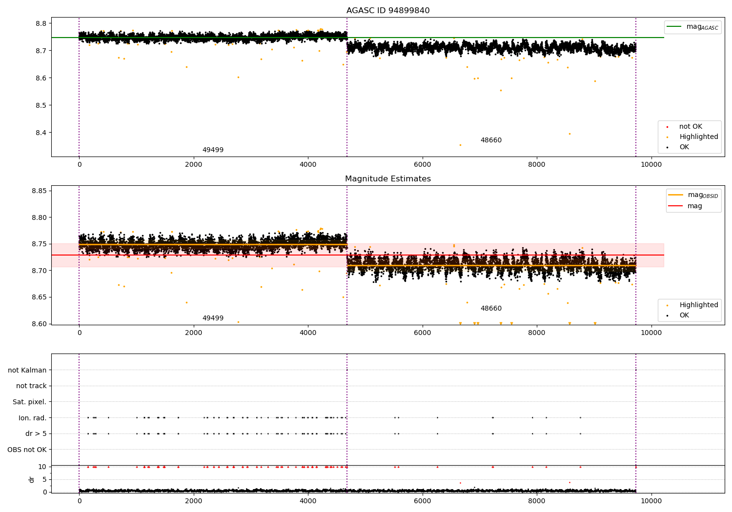Screen dimensions: 732x512
Task: Click the rotated 'dr' axis label
Action: coord(32,479)
